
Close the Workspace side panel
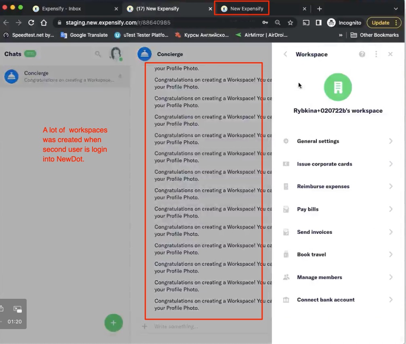pyautogui.click(x=390, y=54)
